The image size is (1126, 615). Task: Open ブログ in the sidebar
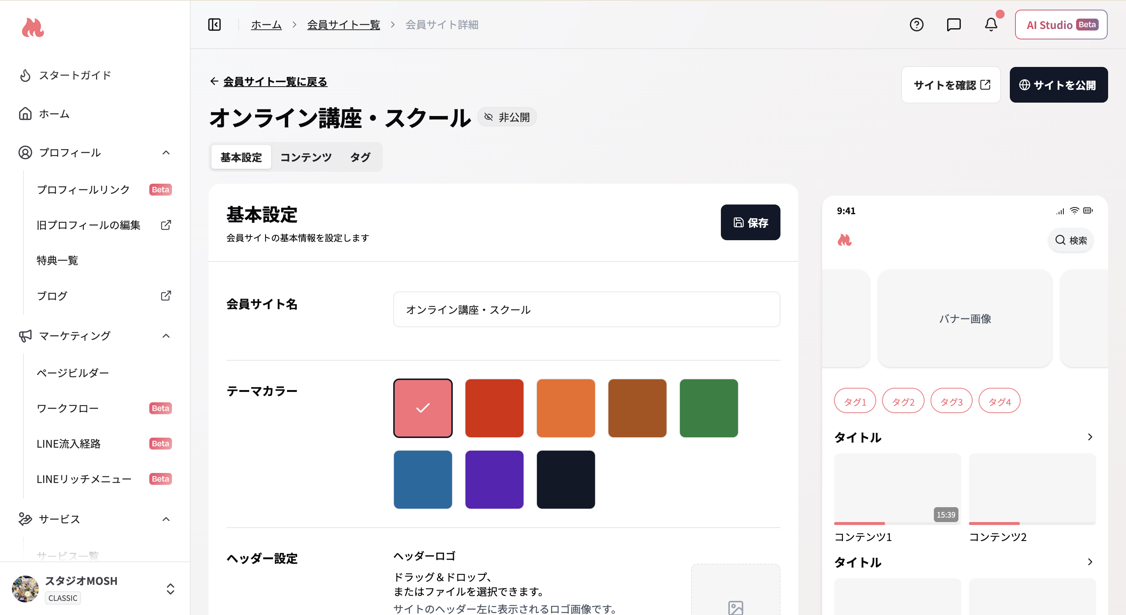tap(52, 296)
